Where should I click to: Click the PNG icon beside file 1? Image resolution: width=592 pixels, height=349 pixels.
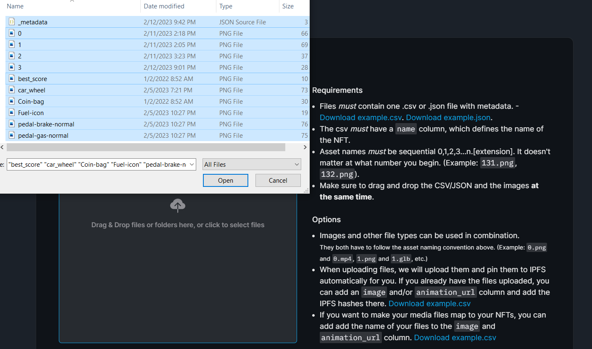(x=12, y=45)
